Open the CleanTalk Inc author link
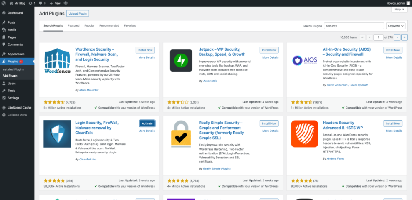This screenshot has width=412, height=200. coord(88,159)
